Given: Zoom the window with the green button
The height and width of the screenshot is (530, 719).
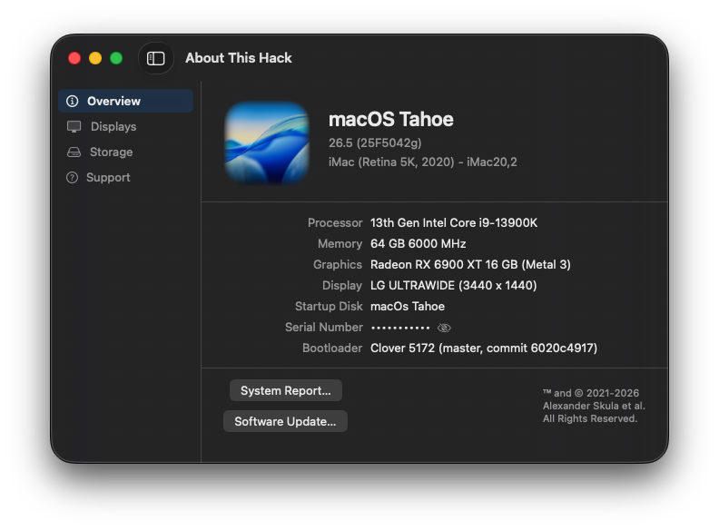Looking at the screenshot, I should 116,58.
